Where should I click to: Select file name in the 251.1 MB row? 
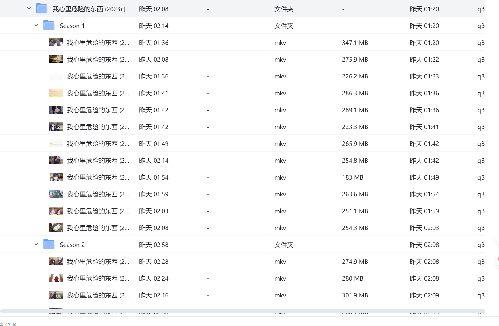pos(98,211)
